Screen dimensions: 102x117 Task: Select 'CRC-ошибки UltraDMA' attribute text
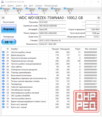[x=21, y=96]
